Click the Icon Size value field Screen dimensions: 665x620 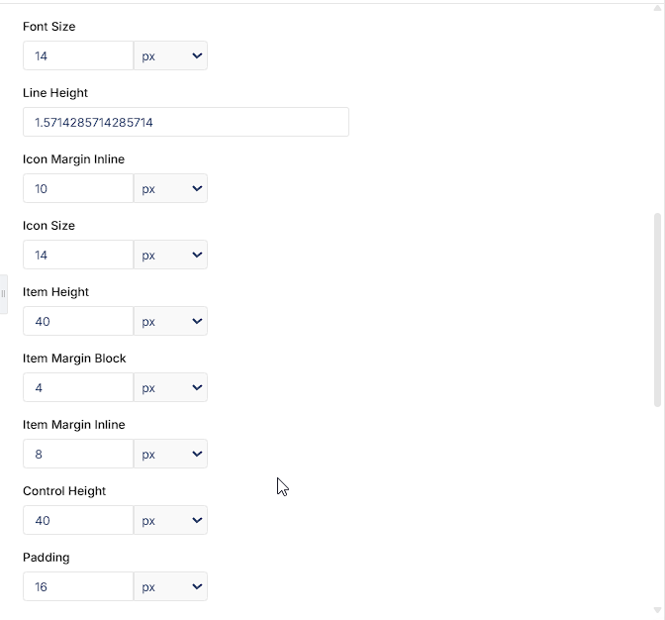78,255
